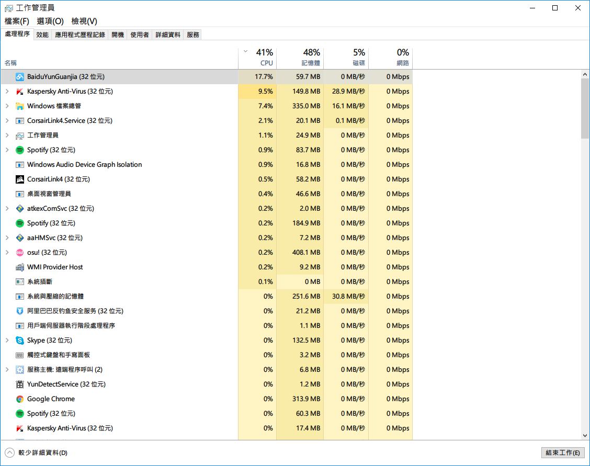Viewport: 590px width, 466px height.
Task: Select the 阿里巴巴反钓鱼安全服务 shield icon
Action: (20, 311)
